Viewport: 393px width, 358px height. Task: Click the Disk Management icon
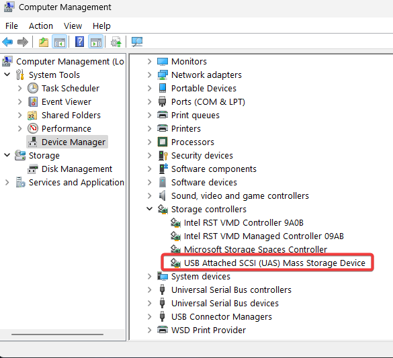(x=33, y=169)
